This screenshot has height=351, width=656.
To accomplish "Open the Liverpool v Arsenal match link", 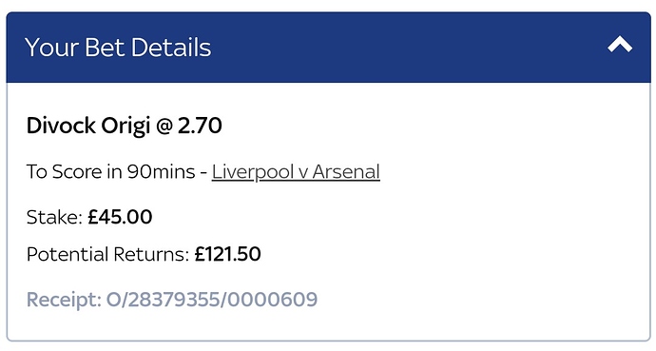I will (x=296, y=172).
